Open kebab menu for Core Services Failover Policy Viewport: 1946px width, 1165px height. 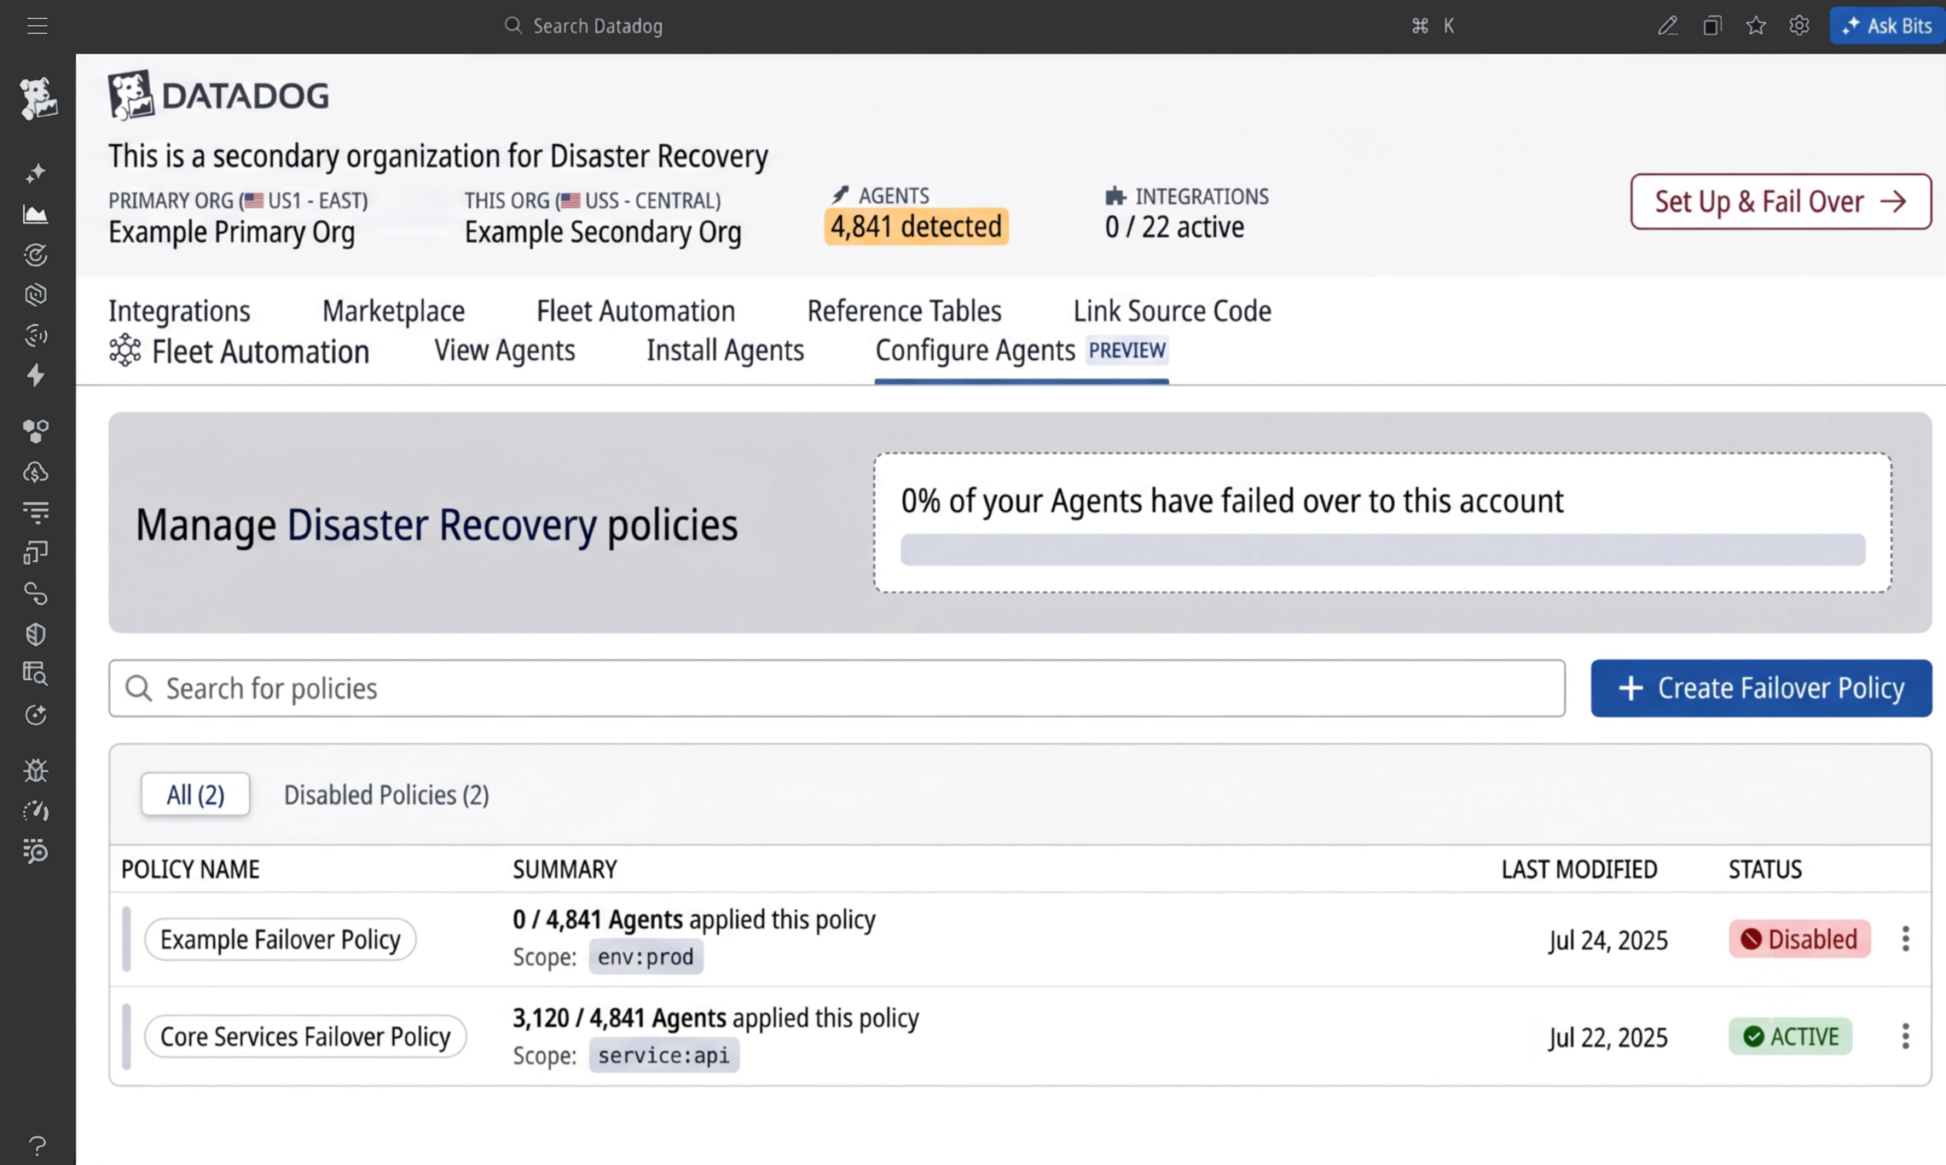click(1905, 1036)
